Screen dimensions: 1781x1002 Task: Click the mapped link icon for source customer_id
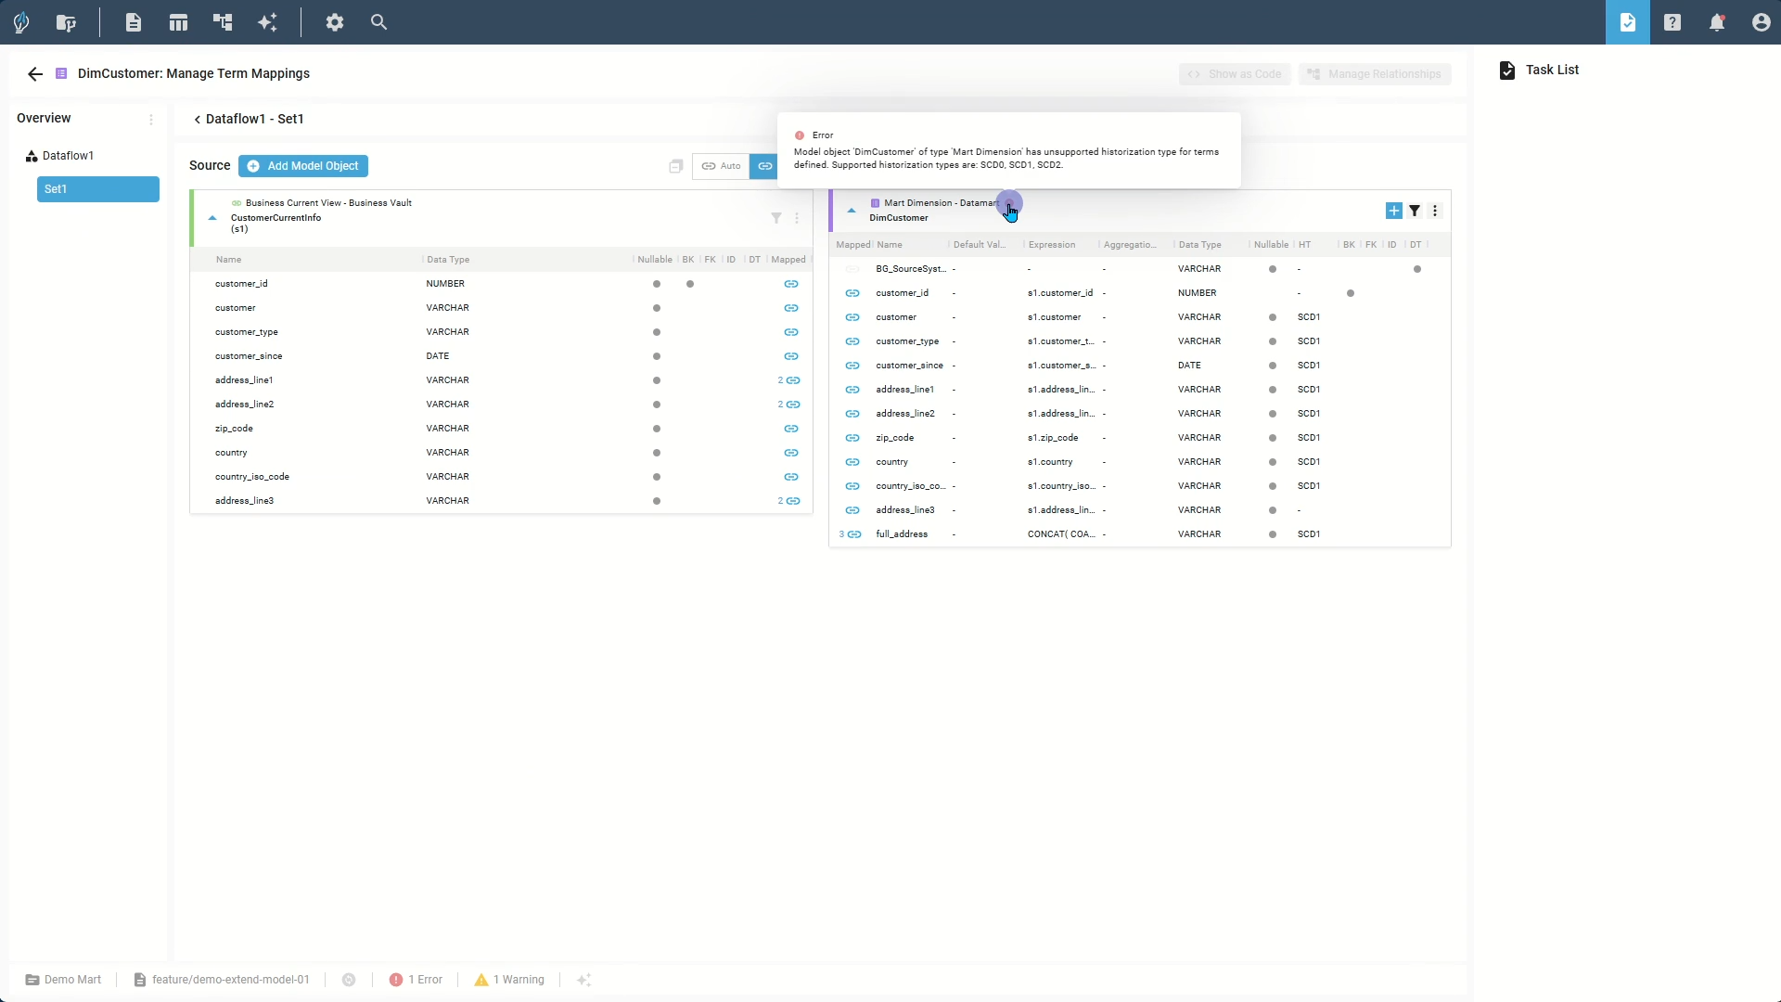tap(791, 284)
